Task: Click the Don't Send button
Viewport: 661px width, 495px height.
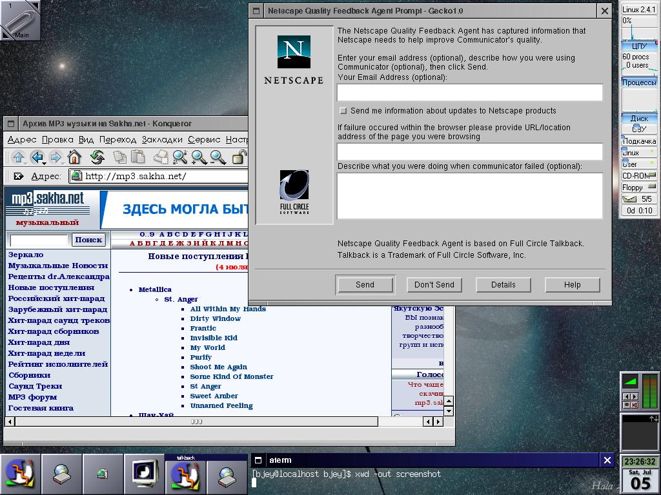Action: pos(434,284)
